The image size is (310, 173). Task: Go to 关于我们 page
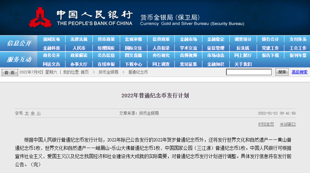coord(243,64)
